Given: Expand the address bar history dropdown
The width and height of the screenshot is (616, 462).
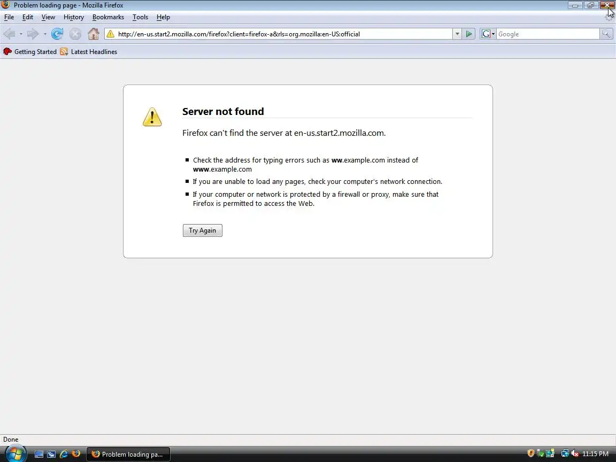Looking at the screenshot, I should pyautogui.click(x=457, y=34).
